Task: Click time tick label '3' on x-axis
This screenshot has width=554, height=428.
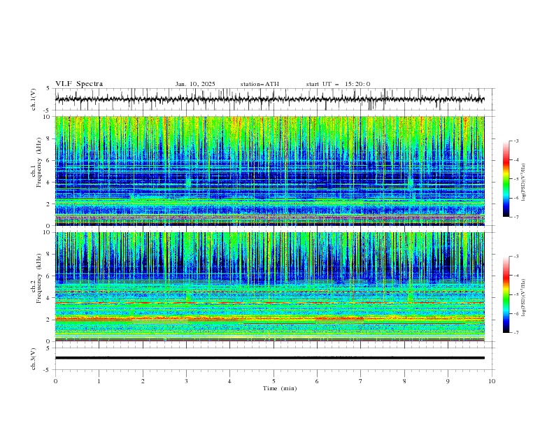Action: click(x=186, y=381)
